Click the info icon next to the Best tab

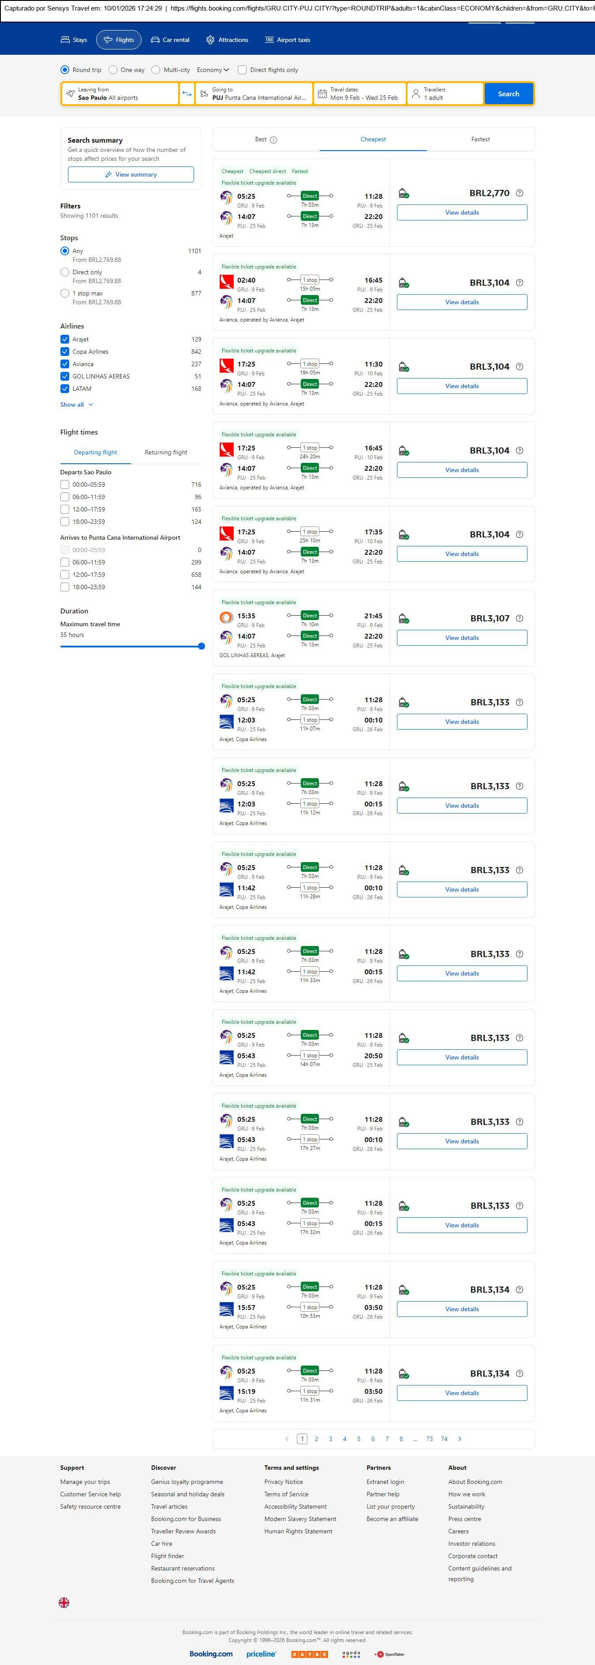[273, 140]
